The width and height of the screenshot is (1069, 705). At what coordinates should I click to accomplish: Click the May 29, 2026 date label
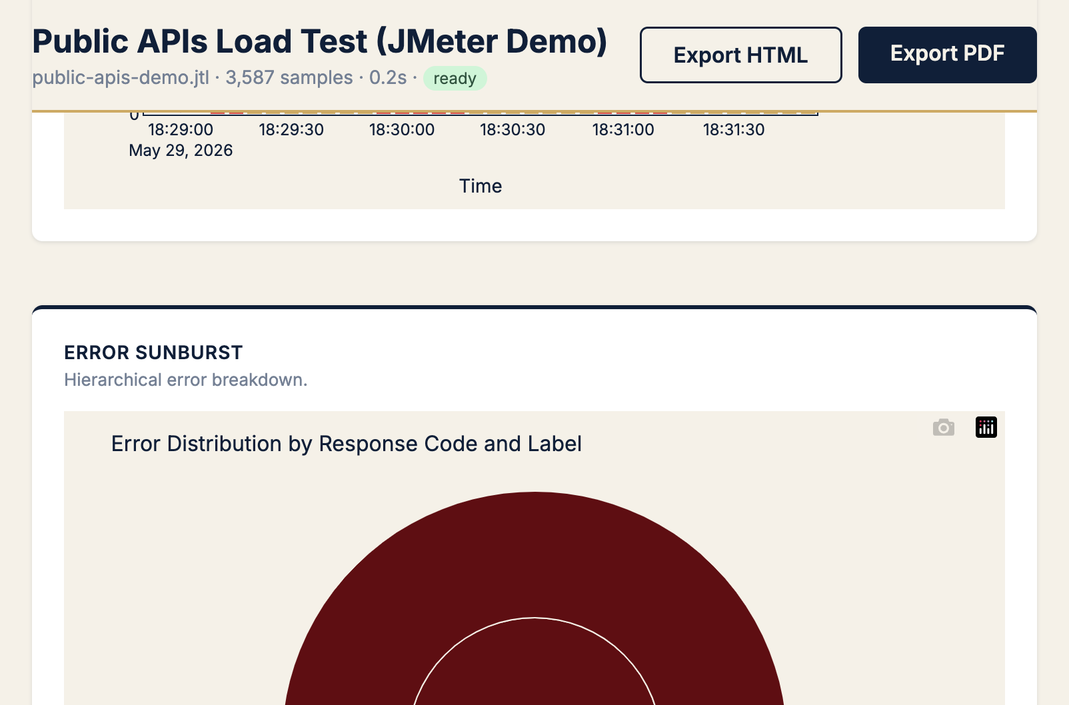click(x=181, y=151)
